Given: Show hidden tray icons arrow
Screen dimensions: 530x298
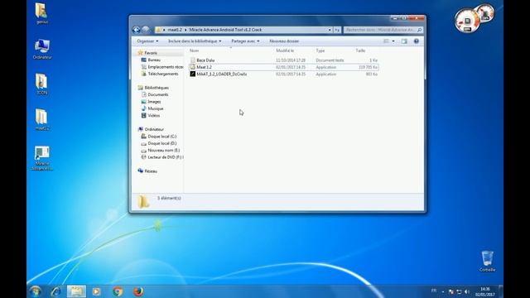Looking at the screenshot, I should (443, 291).
